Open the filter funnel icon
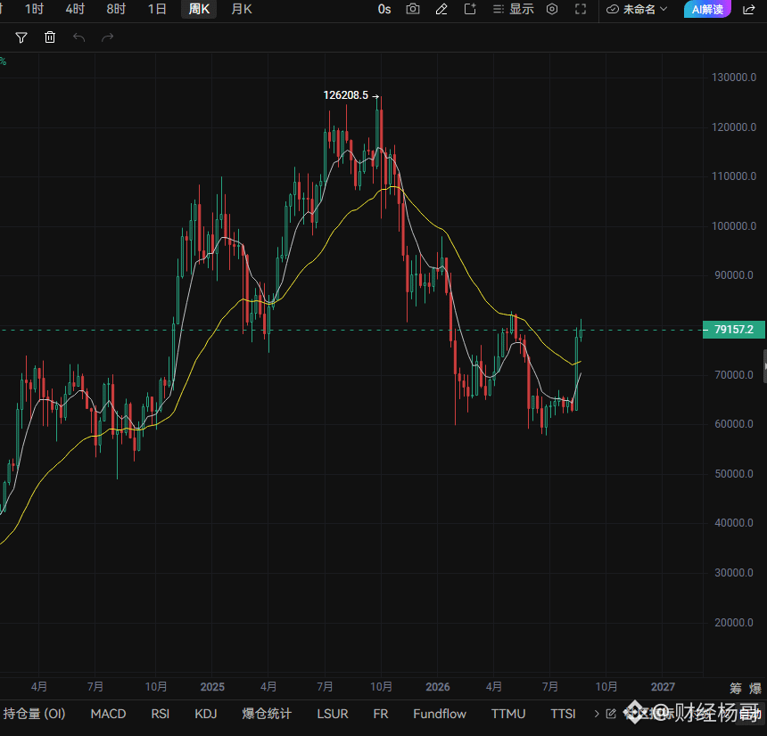 click(21, 37)
